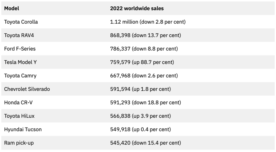Click the 2022 worldwide sales header
This screenshot has height=152, width=276.
coord(137,8)
